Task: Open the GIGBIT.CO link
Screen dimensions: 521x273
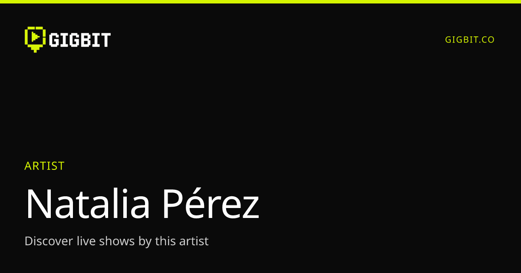Action: (x=470, y=40)
